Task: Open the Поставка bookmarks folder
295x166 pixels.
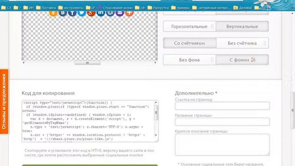Action: pyautogui.click(x=46, y=8)
